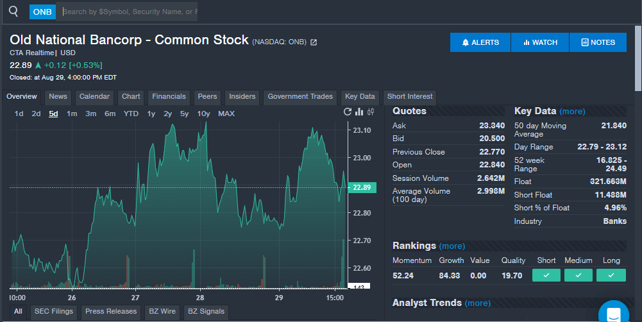Open the Government Trades tab
Screen dimensions: 642x322
coord(300,97)
